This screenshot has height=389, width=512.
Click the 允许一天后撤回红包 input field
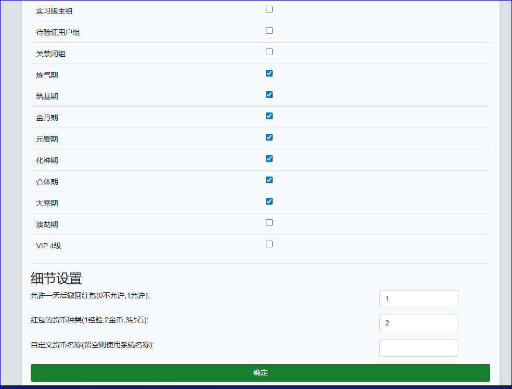[x=418, y=299]
